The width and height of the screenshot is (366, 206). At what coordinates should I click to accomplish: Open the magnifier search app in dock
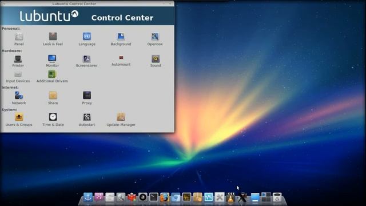coord(121,197)
